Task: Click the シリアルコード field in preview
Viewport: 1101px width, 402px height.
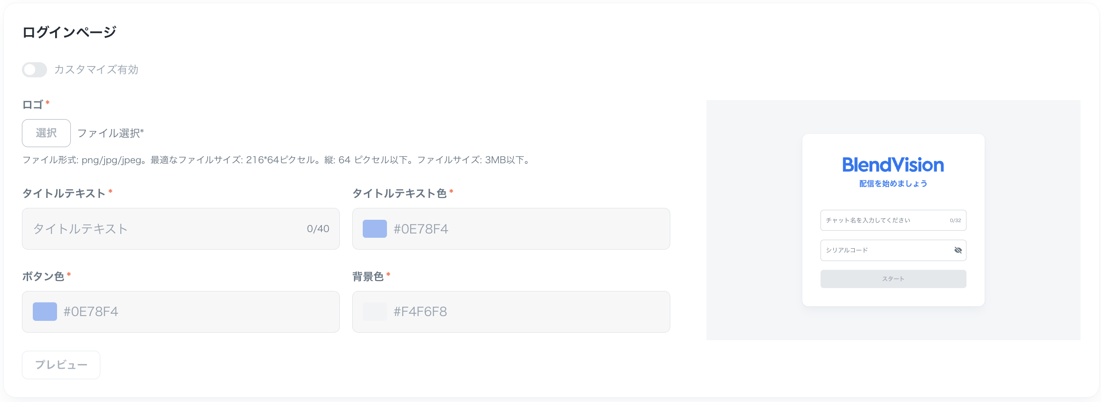Action: tap(884, 250)
